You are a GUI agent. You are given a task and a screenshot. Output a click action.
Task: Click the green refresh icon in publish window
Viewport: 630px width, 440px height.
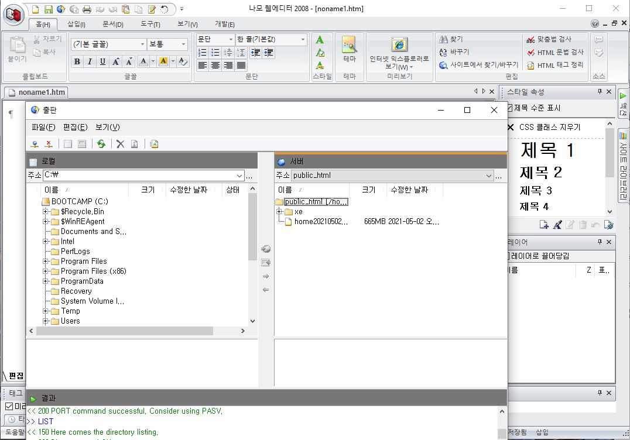[x=101, y=144]
